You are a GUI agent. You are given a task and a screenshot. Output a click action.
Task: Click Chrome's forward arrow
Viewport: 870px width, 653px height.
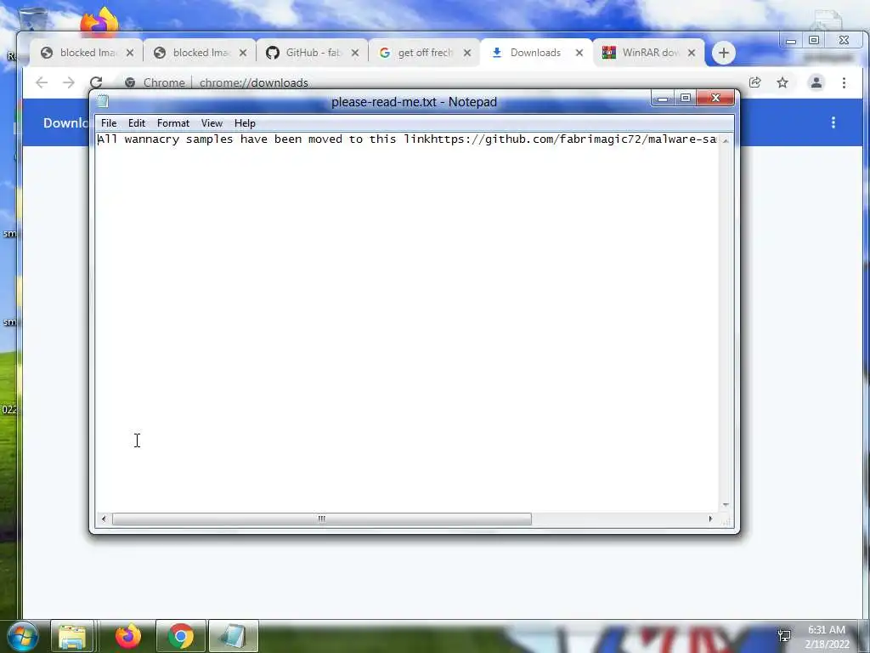coord(68,82)
